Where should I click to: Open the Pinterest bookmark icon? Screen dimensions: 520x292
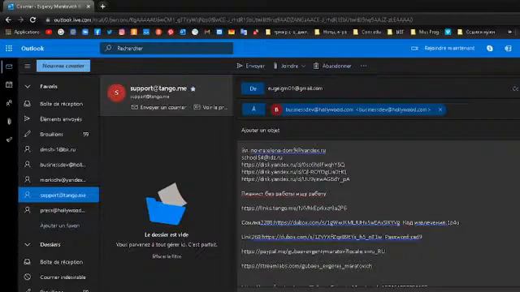click(171, 32)
